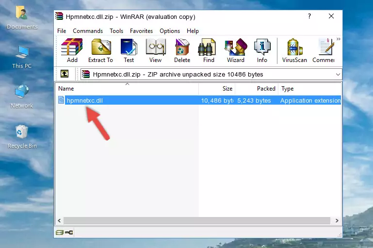Select Recycle Bin desktop icon
The image size is (373, 248).
[x=22, y=137]
